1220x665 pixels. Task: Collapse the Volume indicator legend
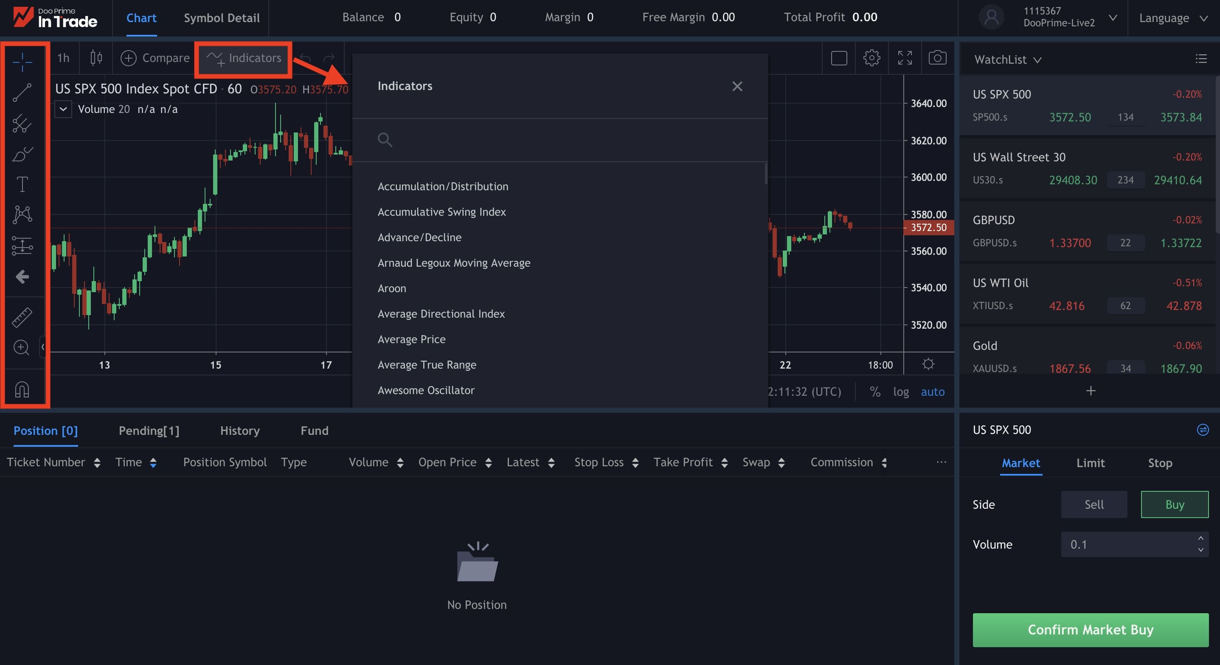(x=63, y=110)
